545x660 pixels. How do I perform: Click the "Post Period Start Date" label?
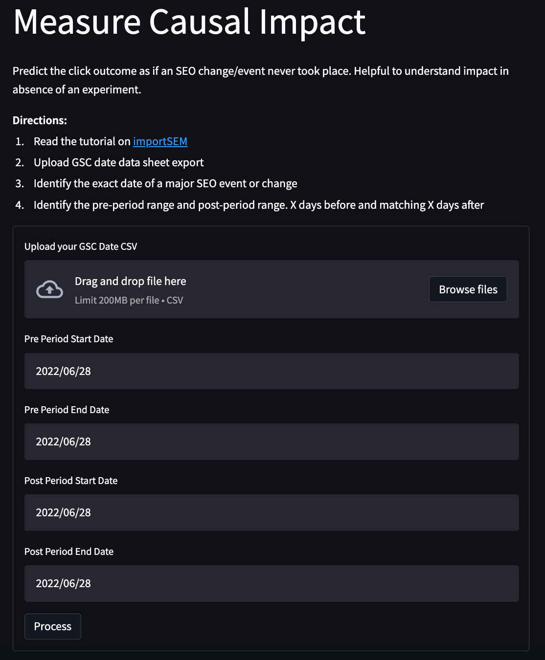click(71, 481)
